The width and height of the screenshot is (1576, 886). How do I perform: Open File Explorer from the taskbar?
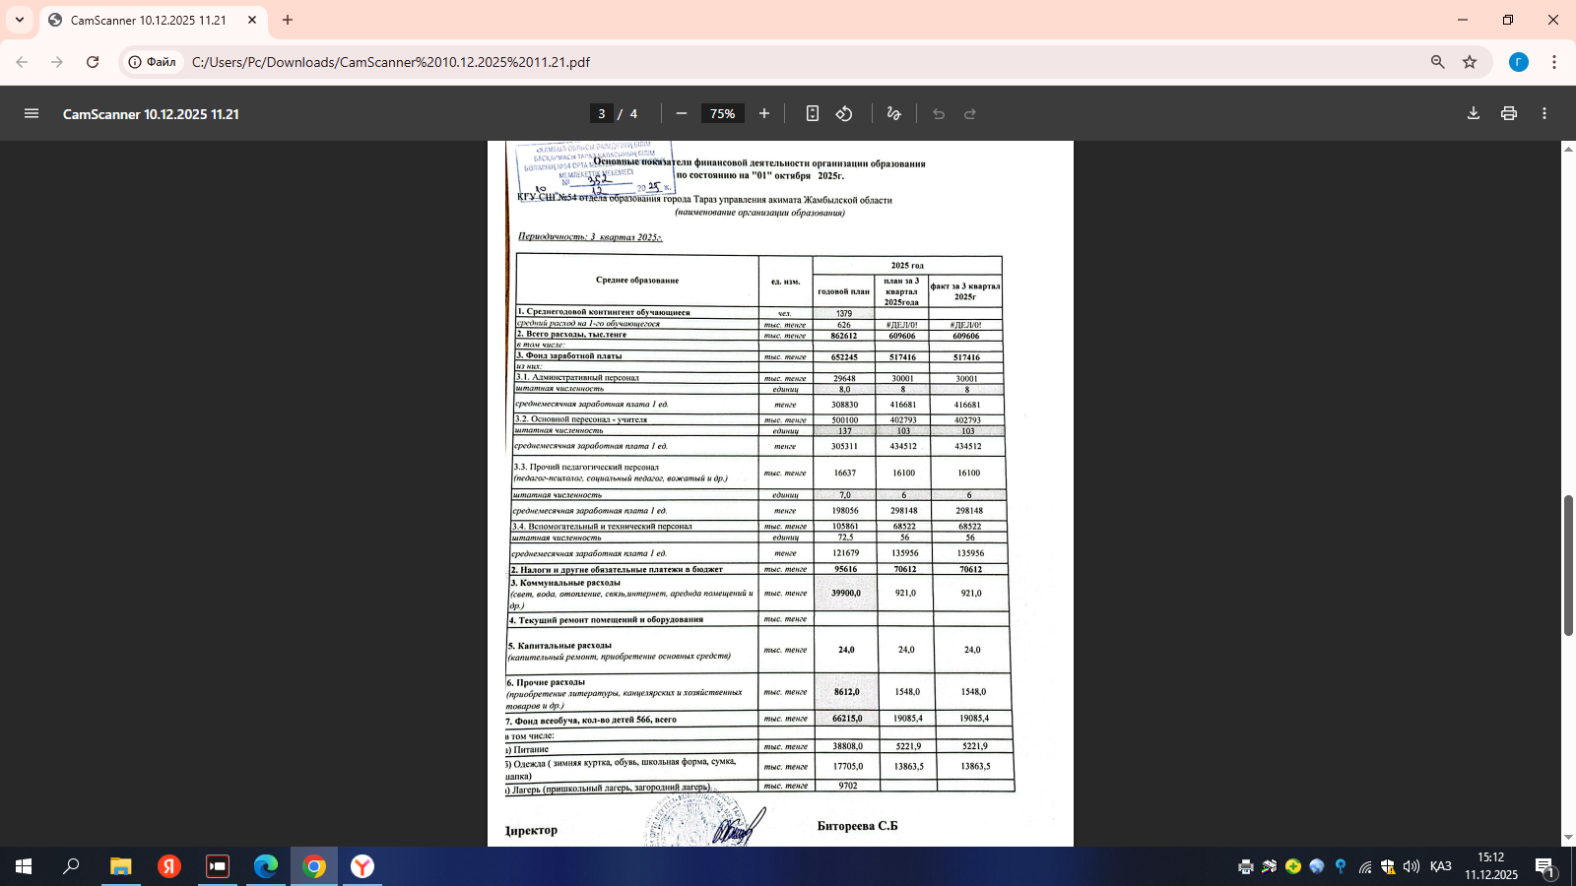click(120, 866)
